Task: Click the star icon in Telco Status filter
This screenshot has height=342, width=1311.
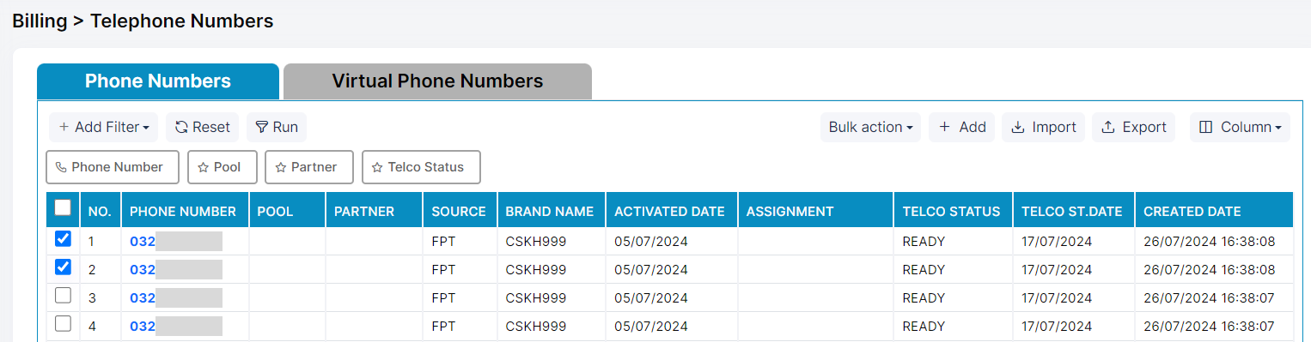Action: [x=377, y=168]
